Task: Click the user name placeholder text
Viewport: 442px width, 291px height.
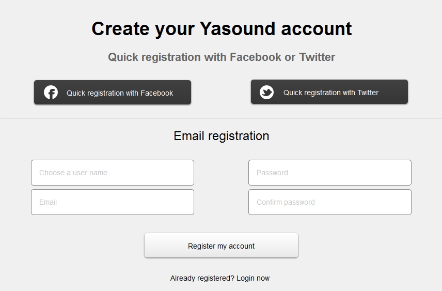Action: pos(73,173)
